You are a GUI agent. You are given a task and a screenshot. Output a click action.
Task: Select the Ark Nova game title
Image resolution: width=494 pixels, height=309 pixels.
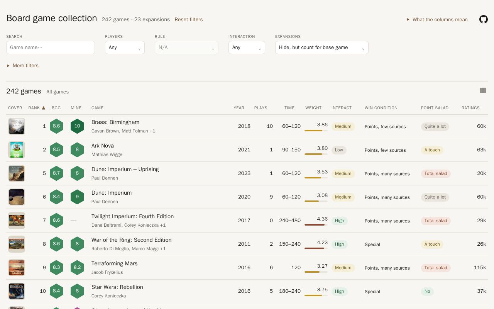point(103,146)
